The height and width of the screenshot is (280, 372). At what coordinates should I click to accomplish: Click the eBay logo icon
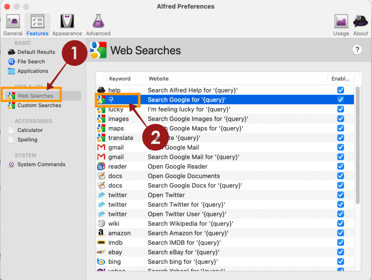101,252
